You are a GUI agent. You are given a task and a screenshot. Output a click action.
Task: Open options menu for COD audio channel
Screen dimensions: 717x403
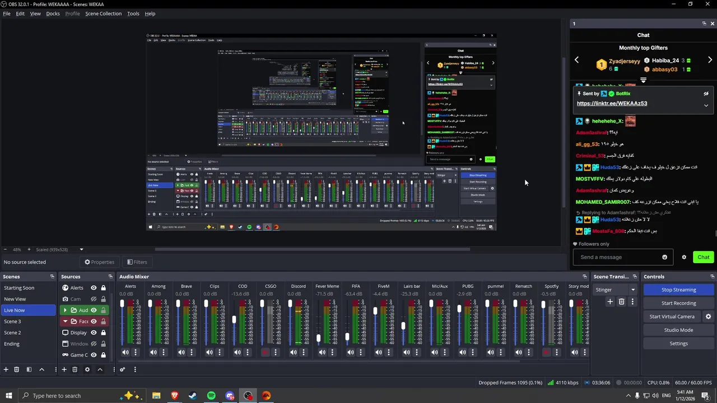tap(247, 352)
